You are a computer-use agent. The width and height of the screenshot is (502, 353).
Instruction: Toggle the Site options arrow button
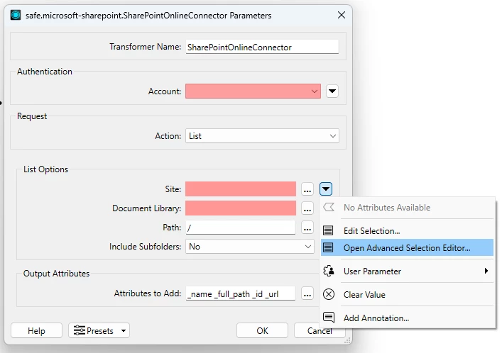(326, 189)
